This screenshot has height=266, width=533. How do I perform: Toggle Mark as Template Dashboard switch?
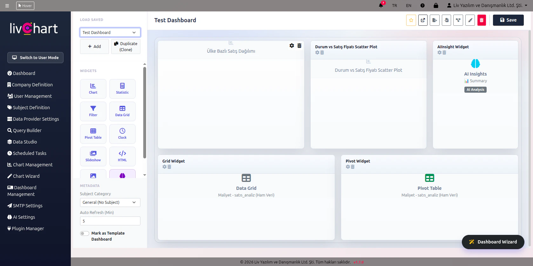pyautogui.click(x=84, y=233)
